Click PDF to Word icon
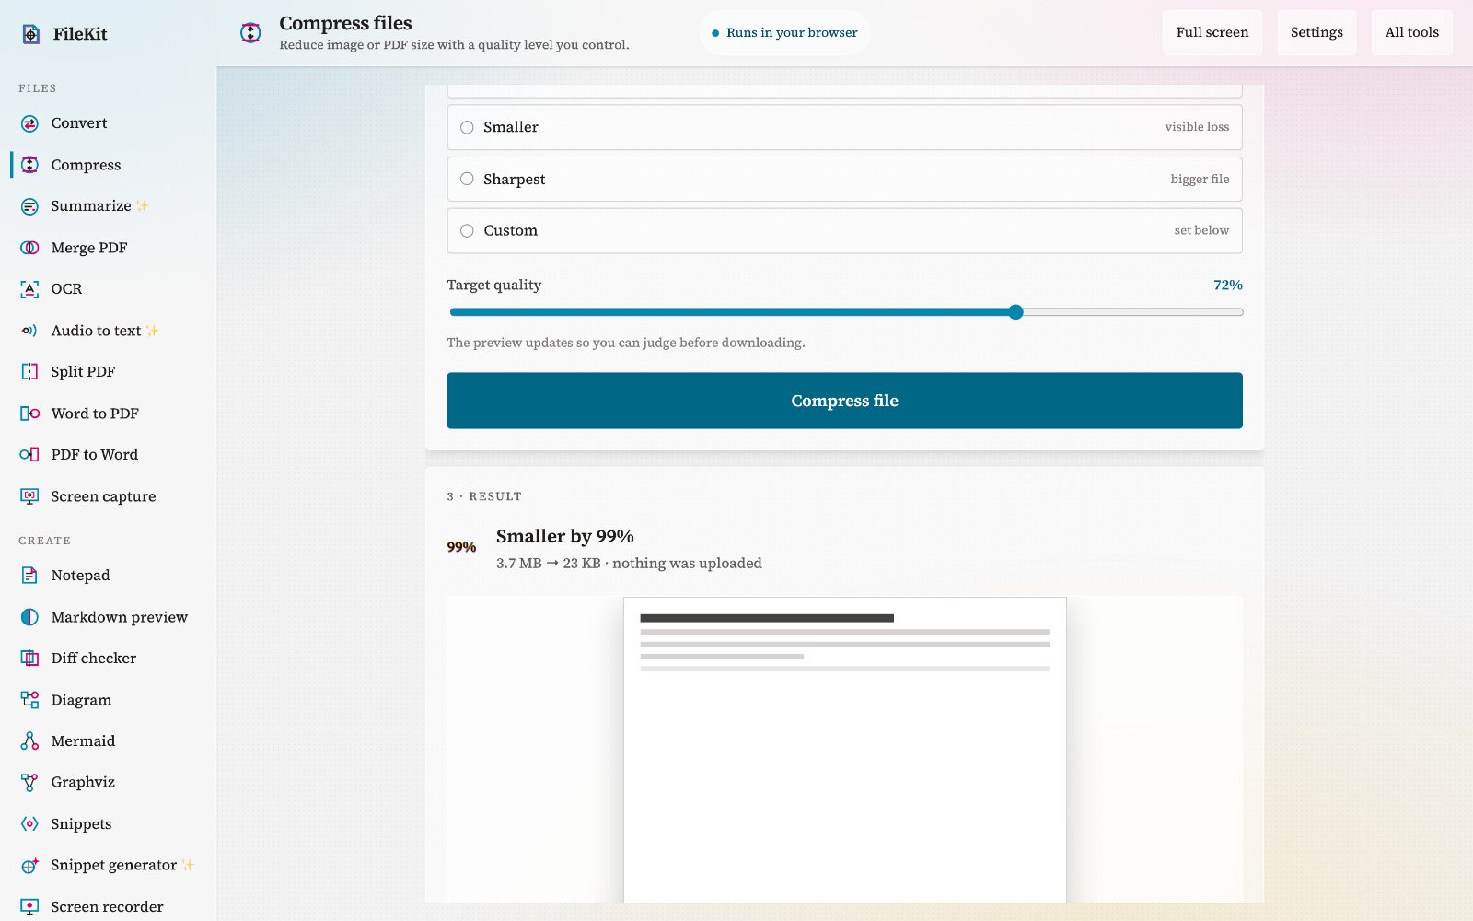 29,455
